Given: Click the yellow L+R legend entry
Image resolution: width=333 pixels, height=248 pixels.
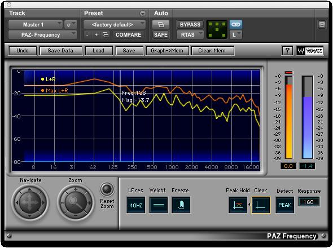Looking at the screenshot, I should tap(48, 79).
